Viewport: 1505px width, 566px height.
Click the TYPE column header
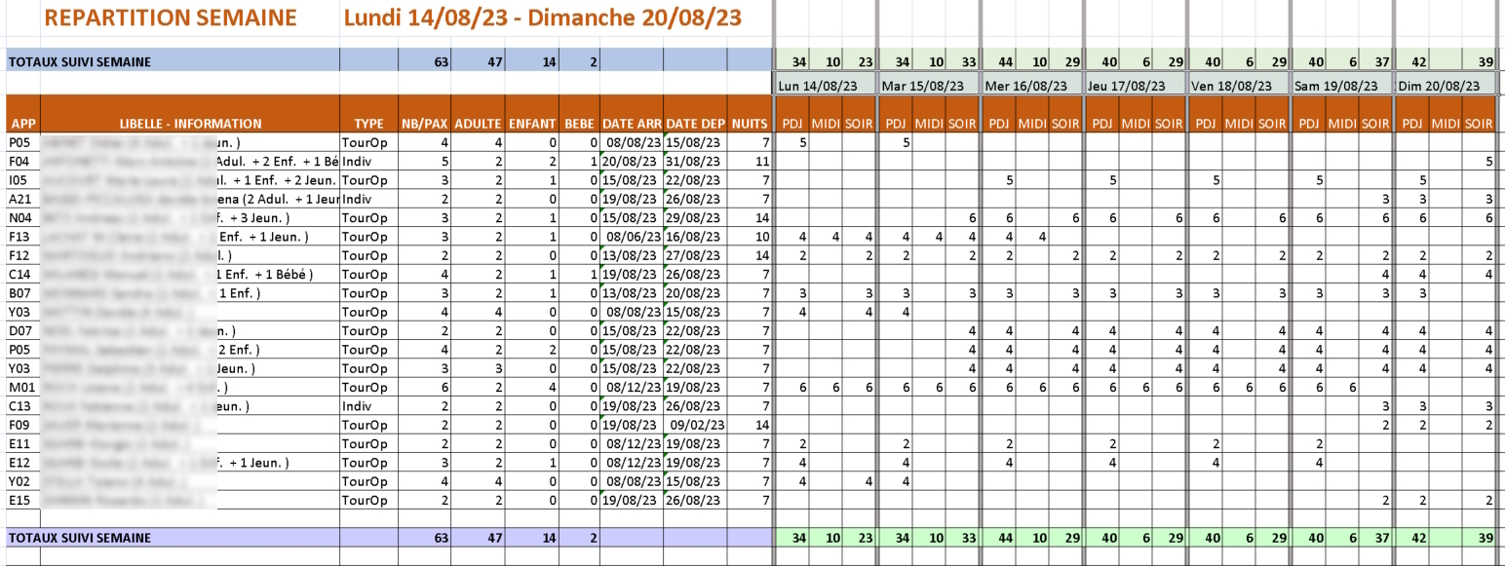click(368, 124)
